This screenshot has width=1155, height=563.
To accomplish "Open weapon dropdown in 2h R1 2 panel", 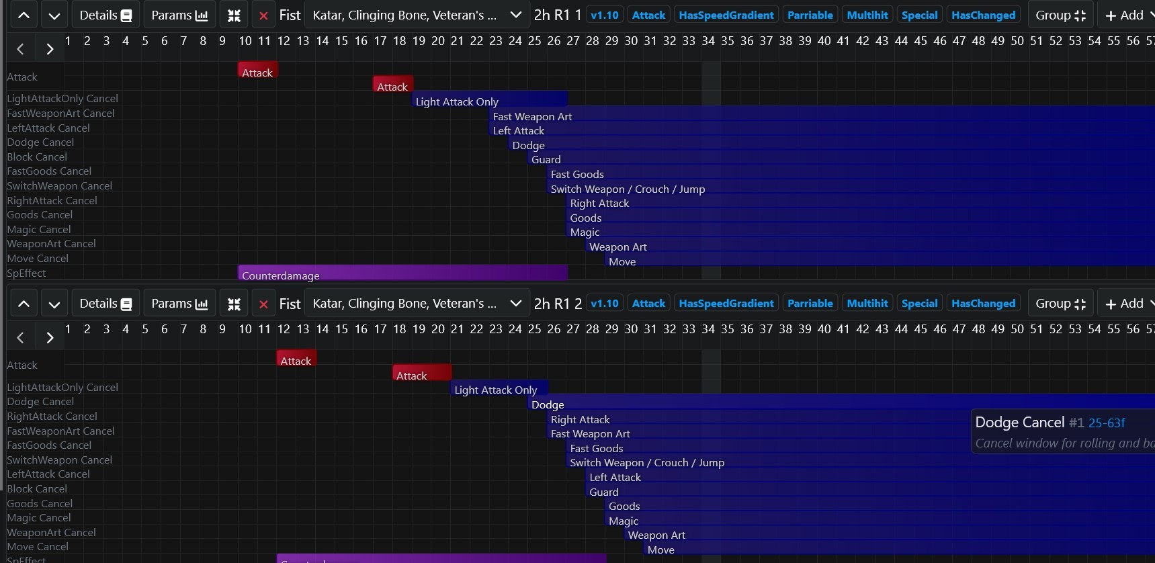I will [417, 303].
